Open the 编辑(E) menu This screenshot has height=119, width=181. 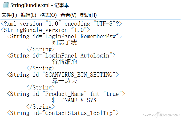[29, 15]
